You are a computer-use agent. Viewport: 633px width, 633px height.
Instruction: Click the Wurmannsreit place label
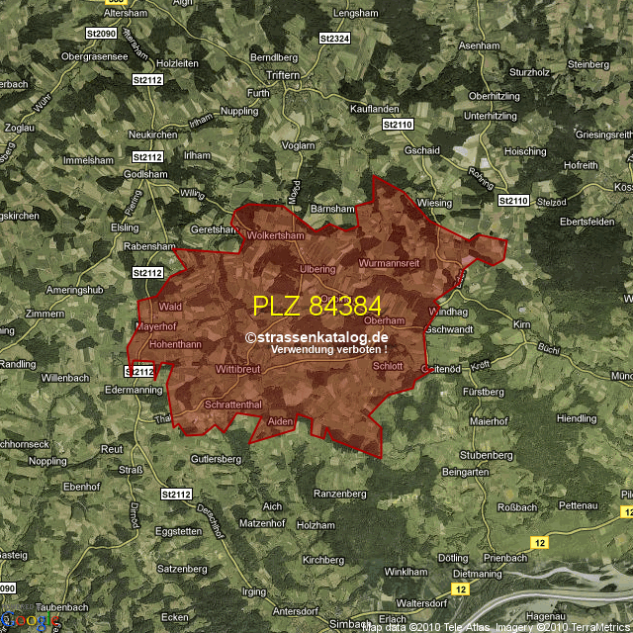coord(390,264)
